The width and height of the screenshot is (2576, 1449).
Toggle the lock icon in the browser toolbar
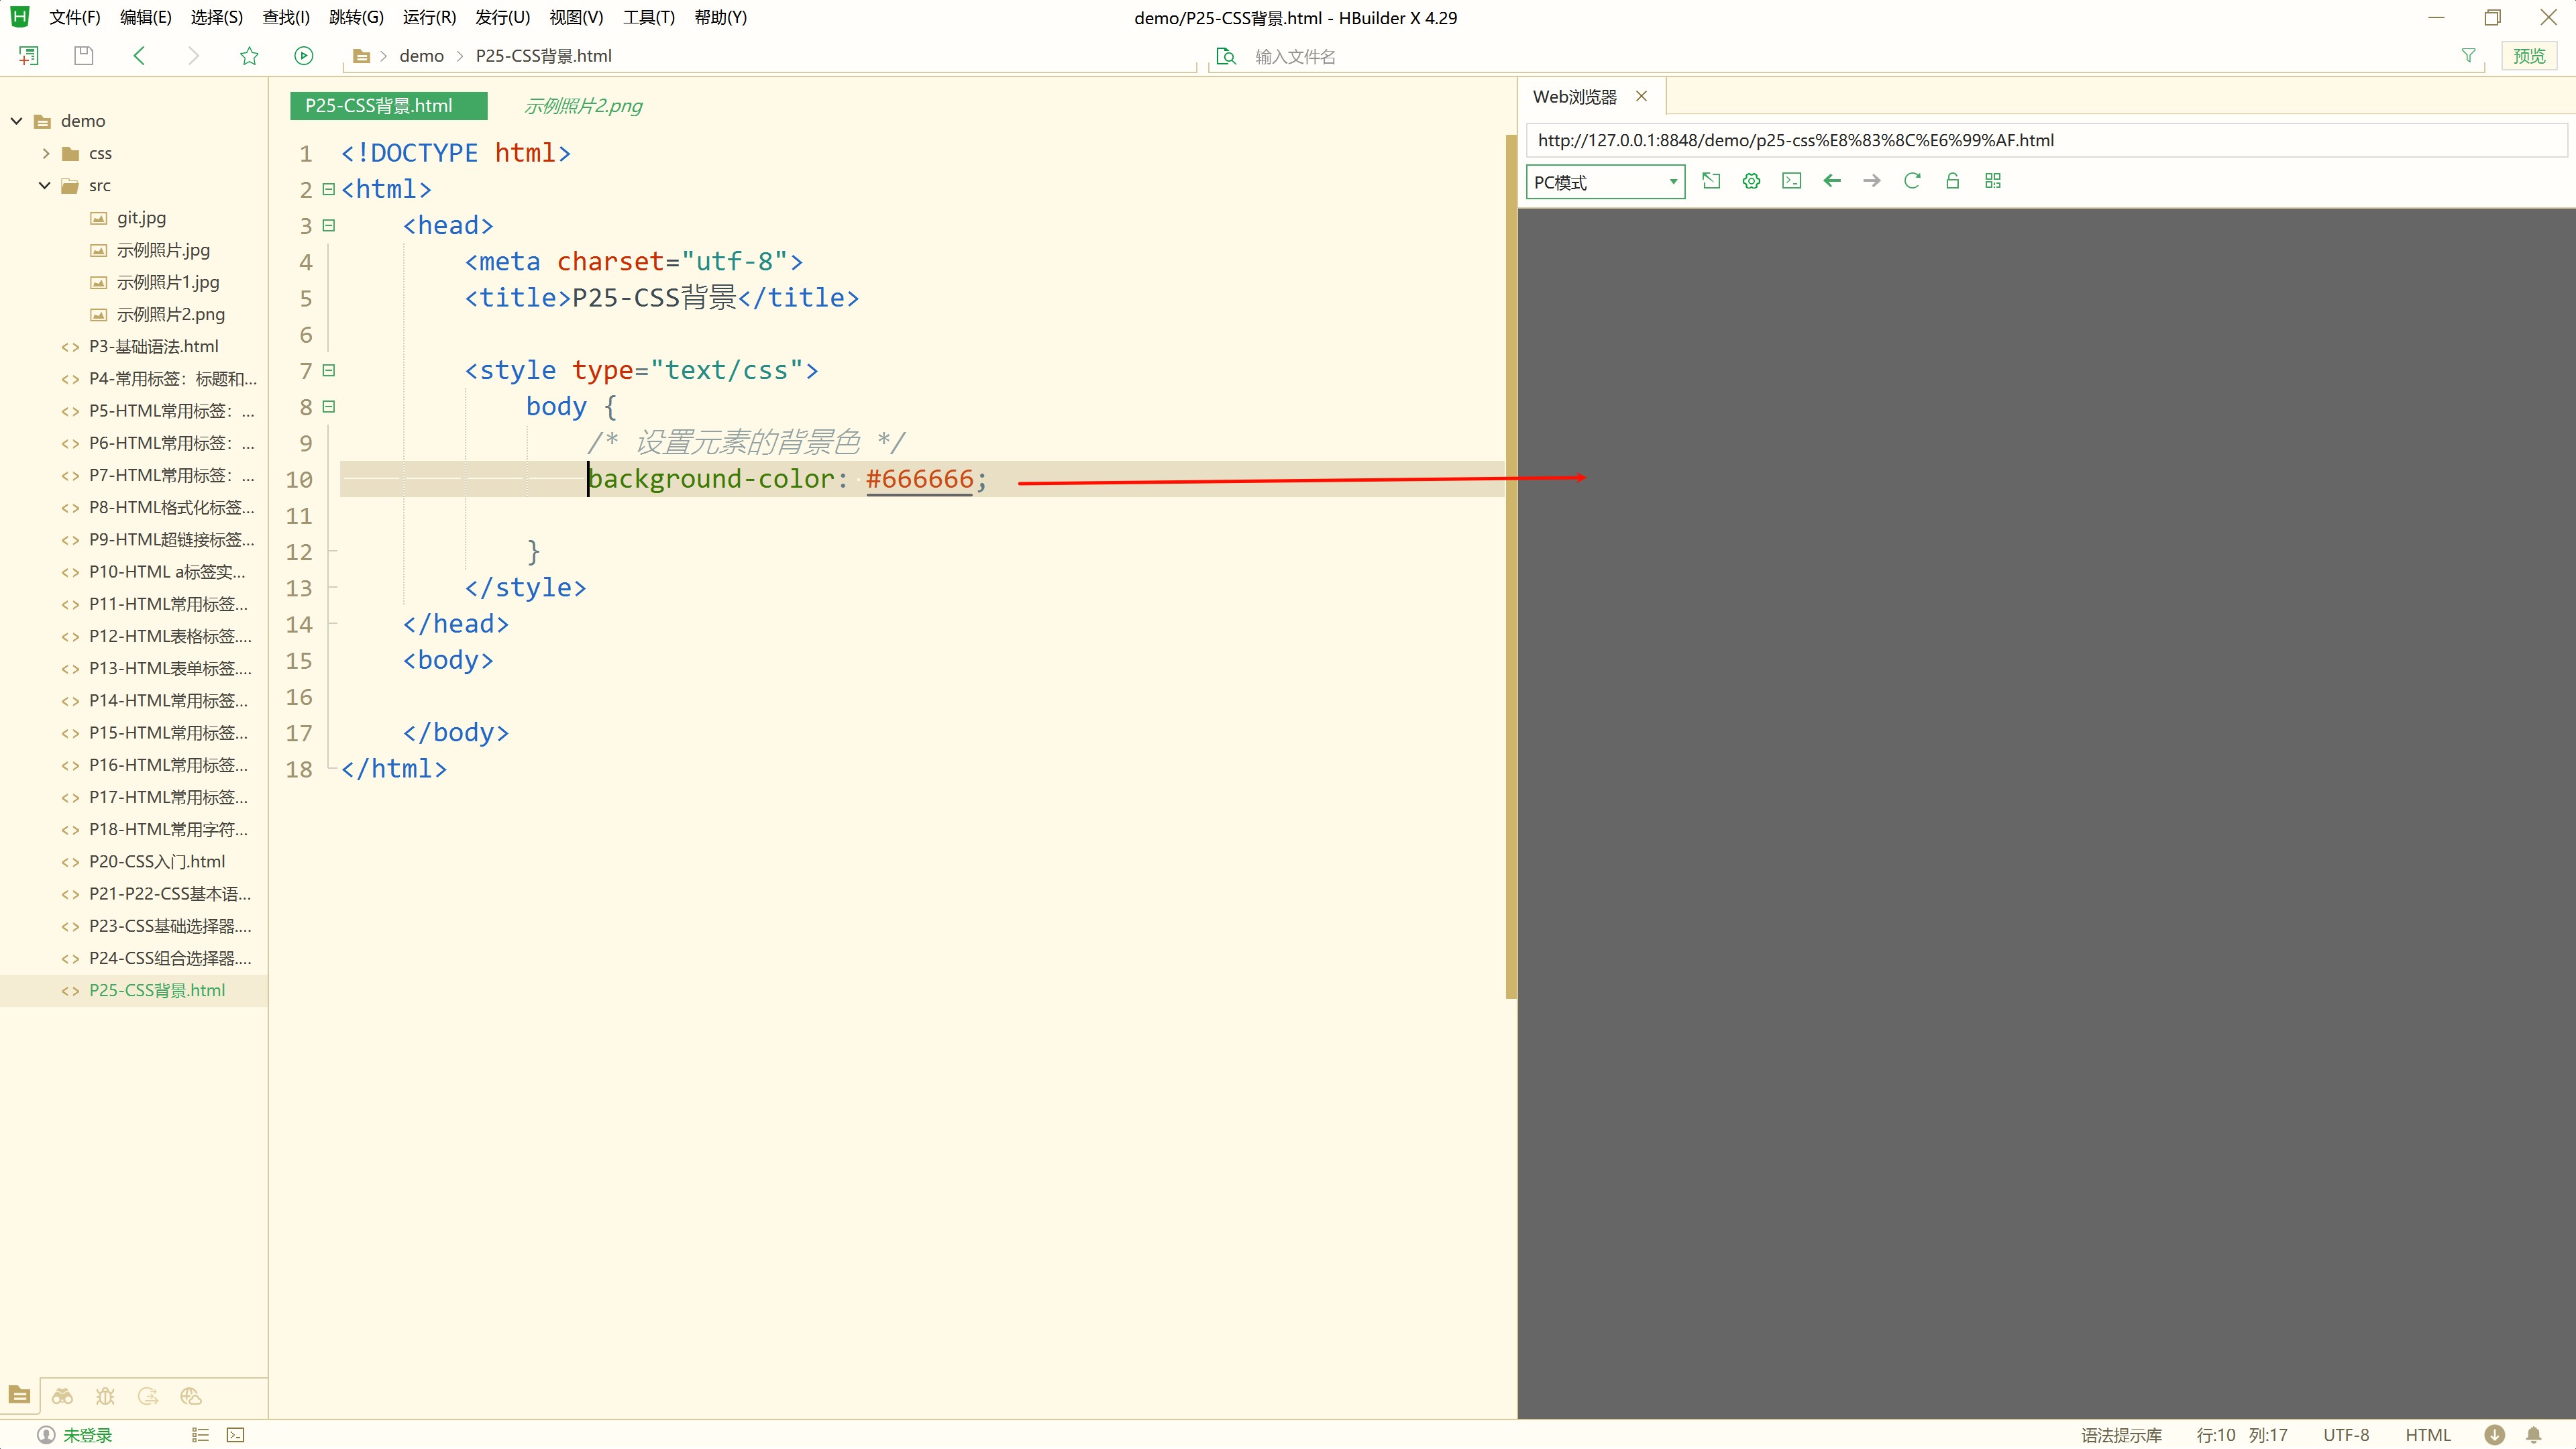click(x=1952, y=181)
